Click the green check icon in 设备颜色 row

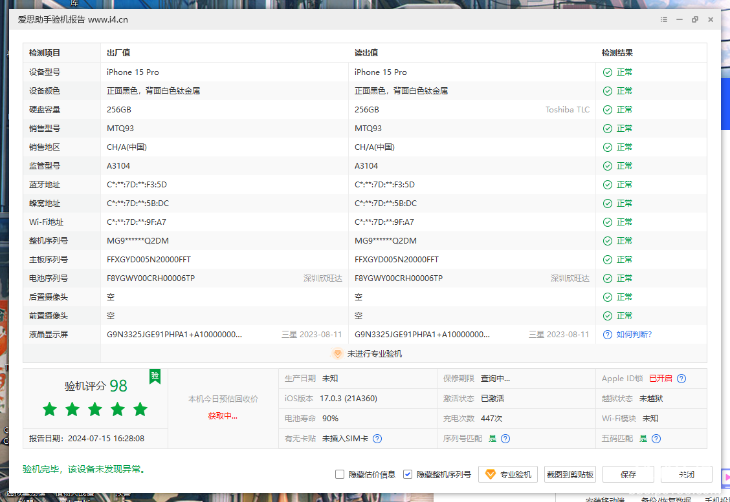(608, 91)
